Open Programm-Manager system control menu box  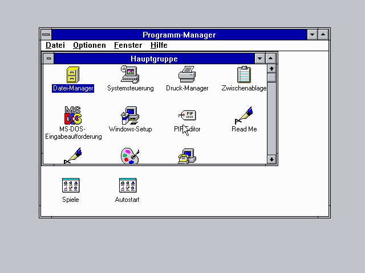point(46,35)
